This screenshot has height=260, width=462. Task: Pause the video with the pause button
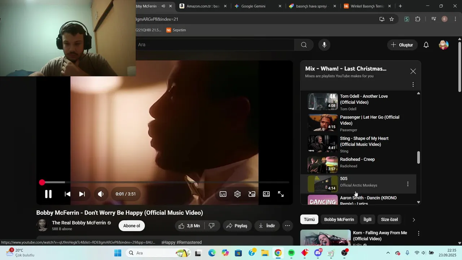click(48, 194)
